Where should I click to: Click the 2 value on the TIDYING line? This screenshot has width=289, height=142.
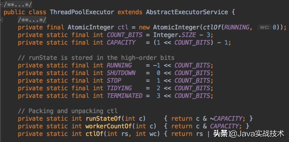click(x=158, y=88)
